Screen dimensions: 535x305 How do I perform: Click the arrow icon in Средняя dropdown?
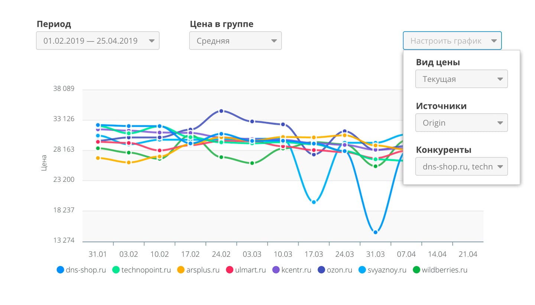274,41
